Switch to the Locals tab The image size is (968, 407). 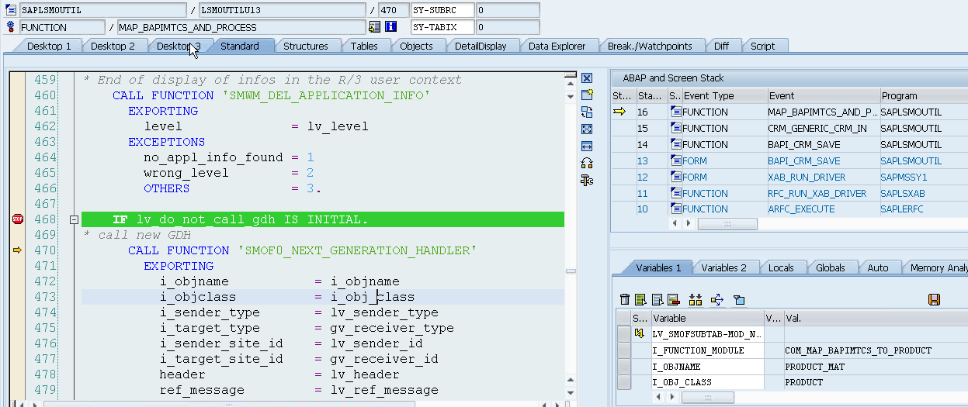(781, 267)
